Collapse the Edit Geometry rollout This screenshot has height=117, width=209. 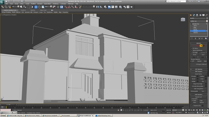point(199,95)
